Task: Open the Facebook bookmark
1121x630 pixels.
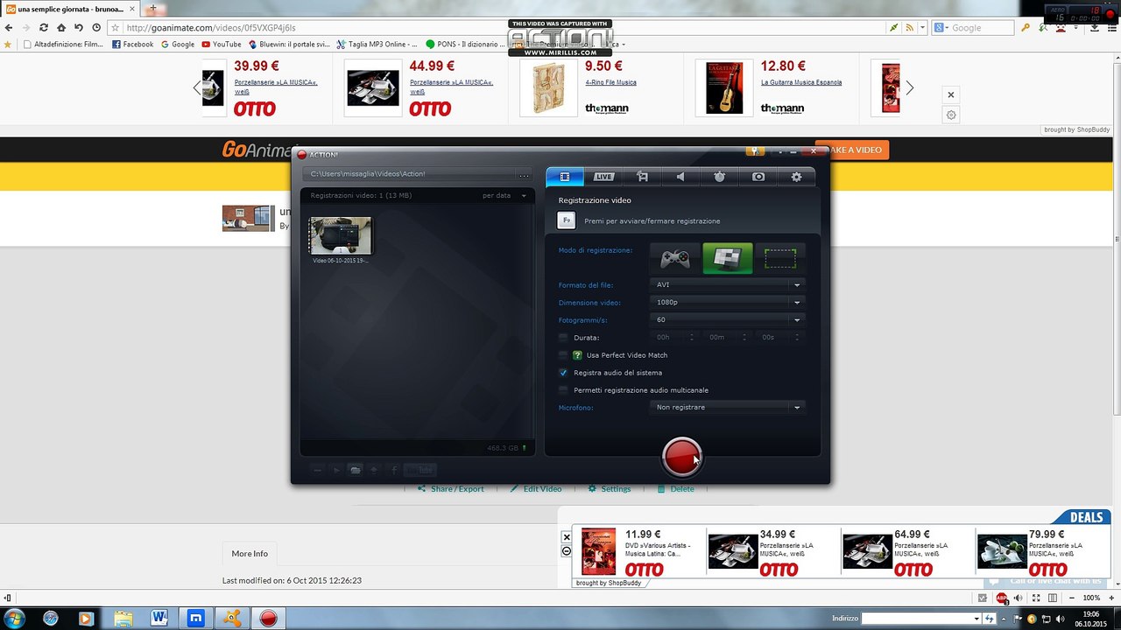Action: (x=133, y=44)
